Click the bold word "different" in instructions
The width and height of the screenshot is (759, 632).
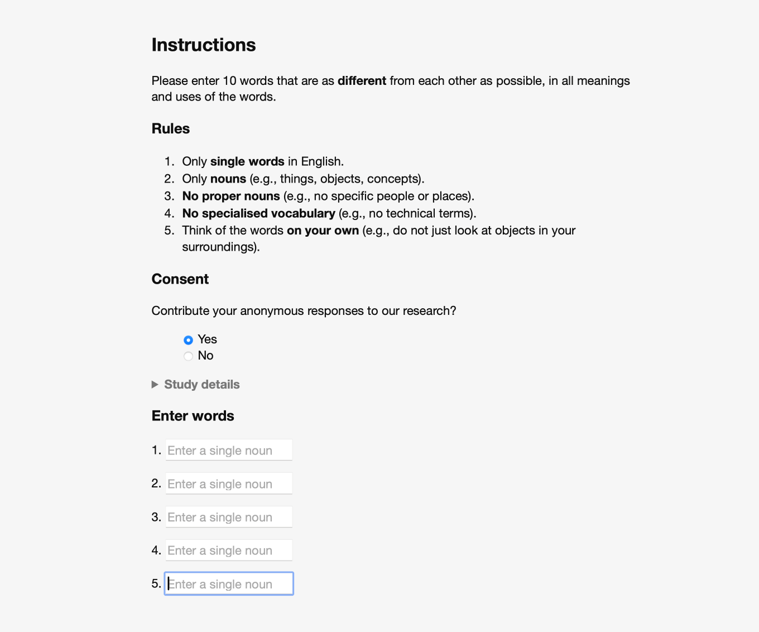pos(362,81)
